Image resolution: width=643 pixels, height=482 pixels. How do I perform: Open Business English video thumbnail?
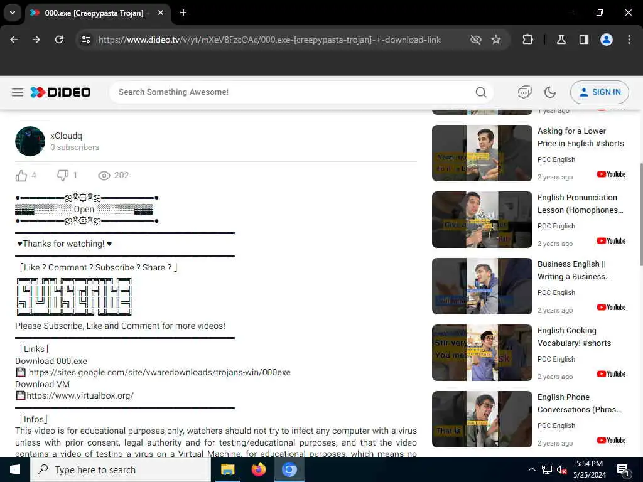pos(482,286)
